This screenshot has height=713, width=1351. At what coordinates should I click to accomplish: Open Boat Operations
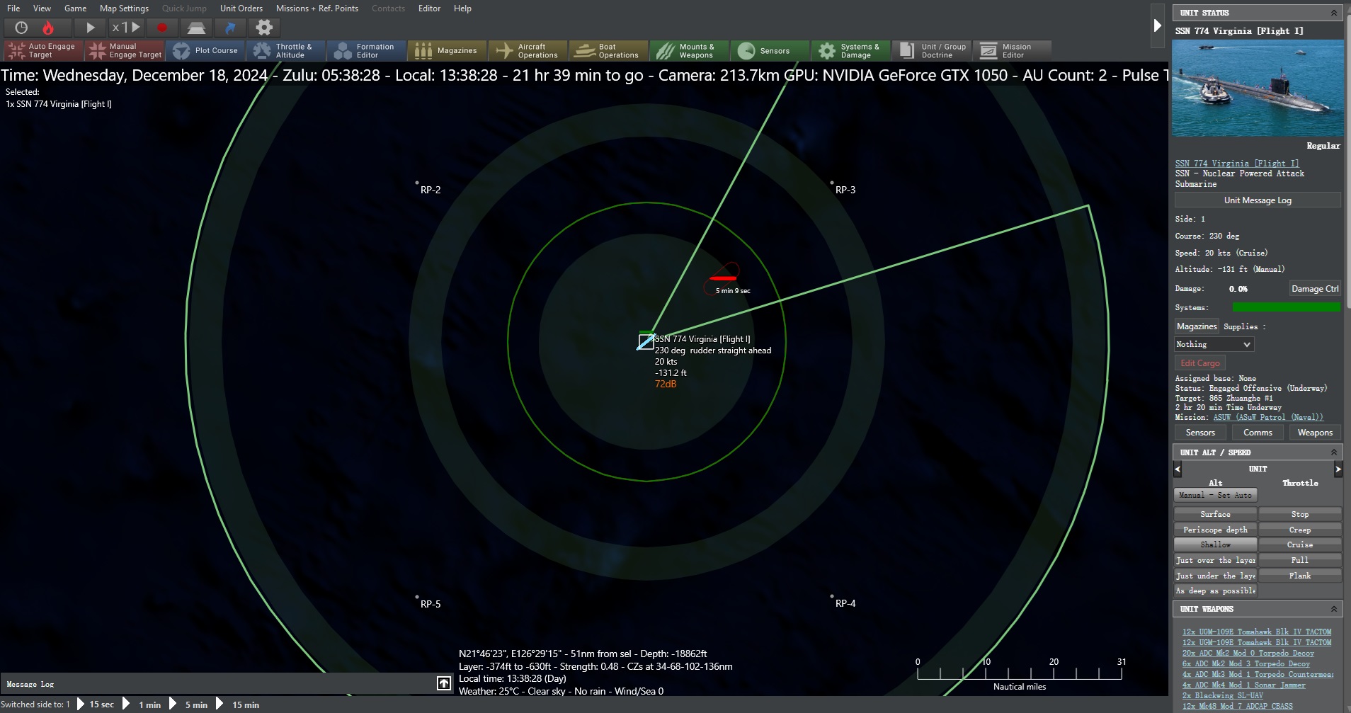coord(609,50)
